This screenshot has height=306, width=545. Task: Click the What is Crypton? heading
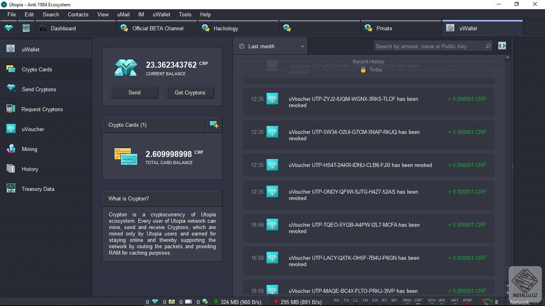(x=162, y=198)
